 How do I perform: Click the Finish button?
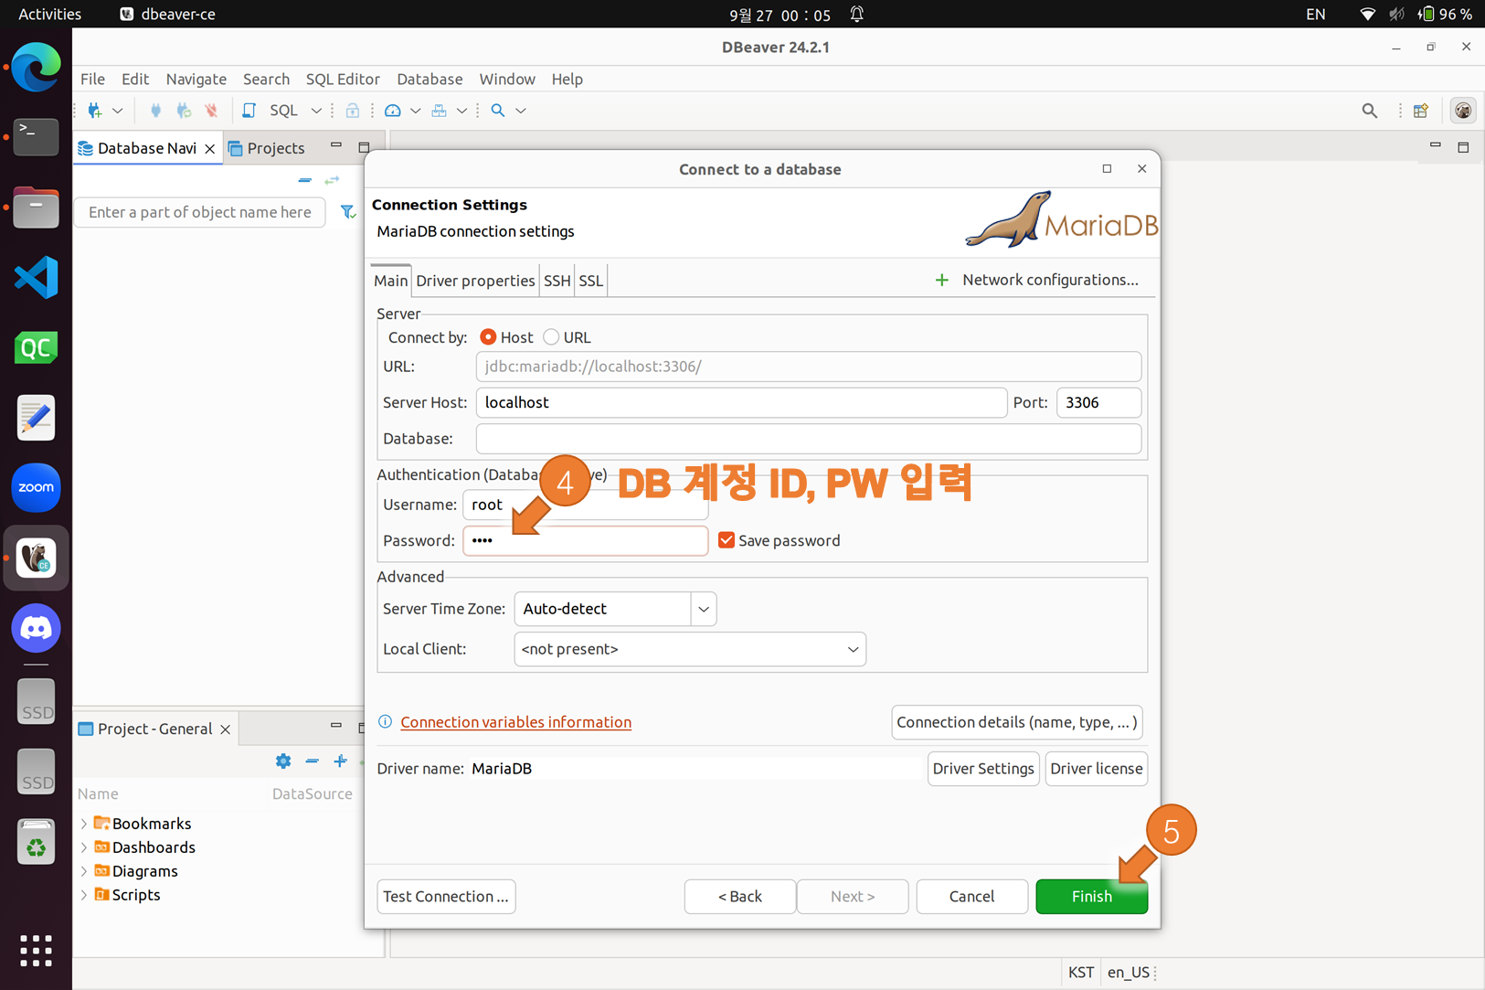click(x=1091, y=896)
